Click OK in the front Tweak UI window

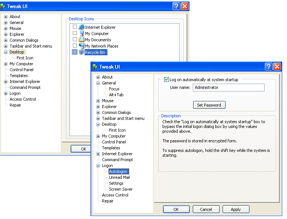pyautogui.click(x=176, y=209)
